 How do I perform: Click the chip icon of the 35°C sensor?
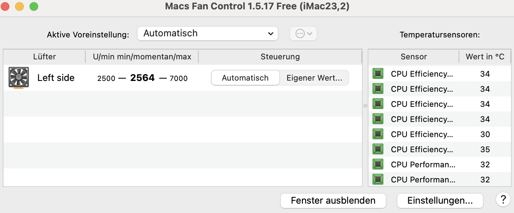click(x=378, y=149)
